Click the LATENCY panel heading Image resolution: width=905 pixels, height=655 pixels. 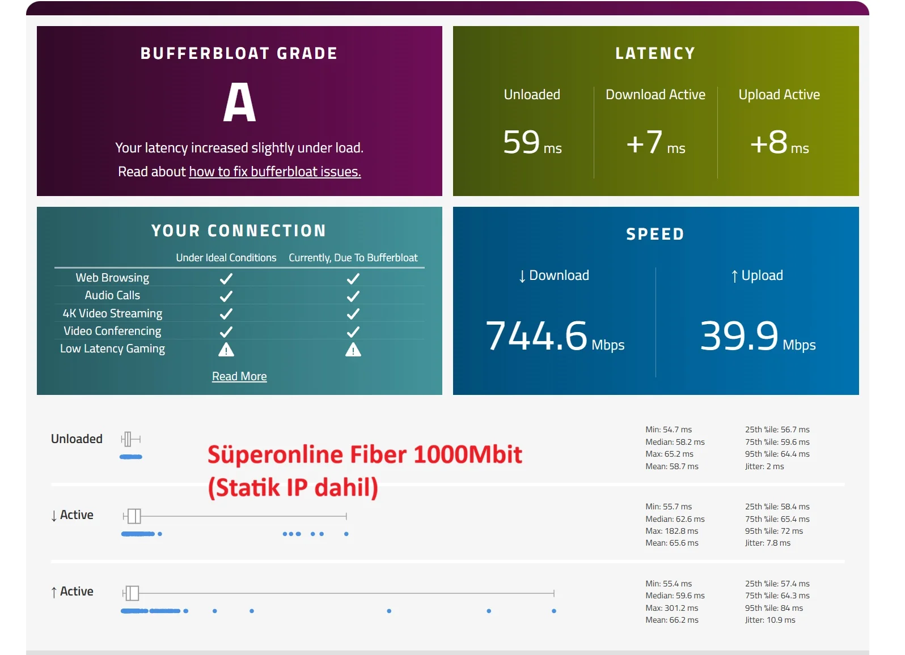[656, 53]
